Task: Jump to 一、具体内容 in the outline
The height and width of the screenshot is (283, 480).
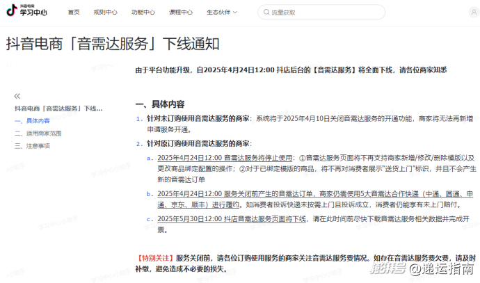Action: (32, 121)
